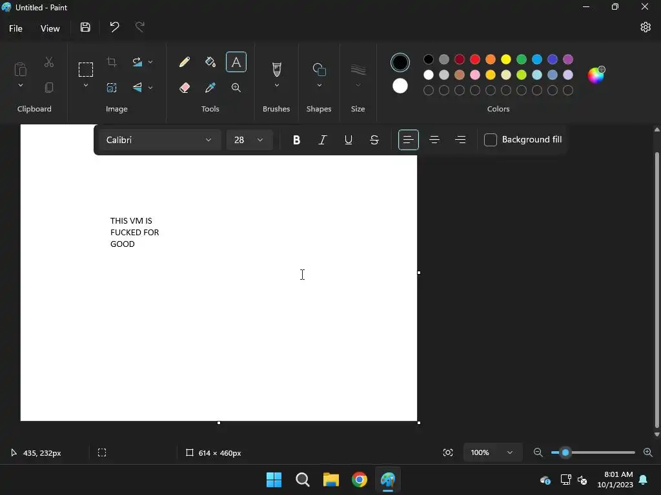Screen dimensions: 661x495
Task: Open taskbar Search
Action: (x=302, y=480)
